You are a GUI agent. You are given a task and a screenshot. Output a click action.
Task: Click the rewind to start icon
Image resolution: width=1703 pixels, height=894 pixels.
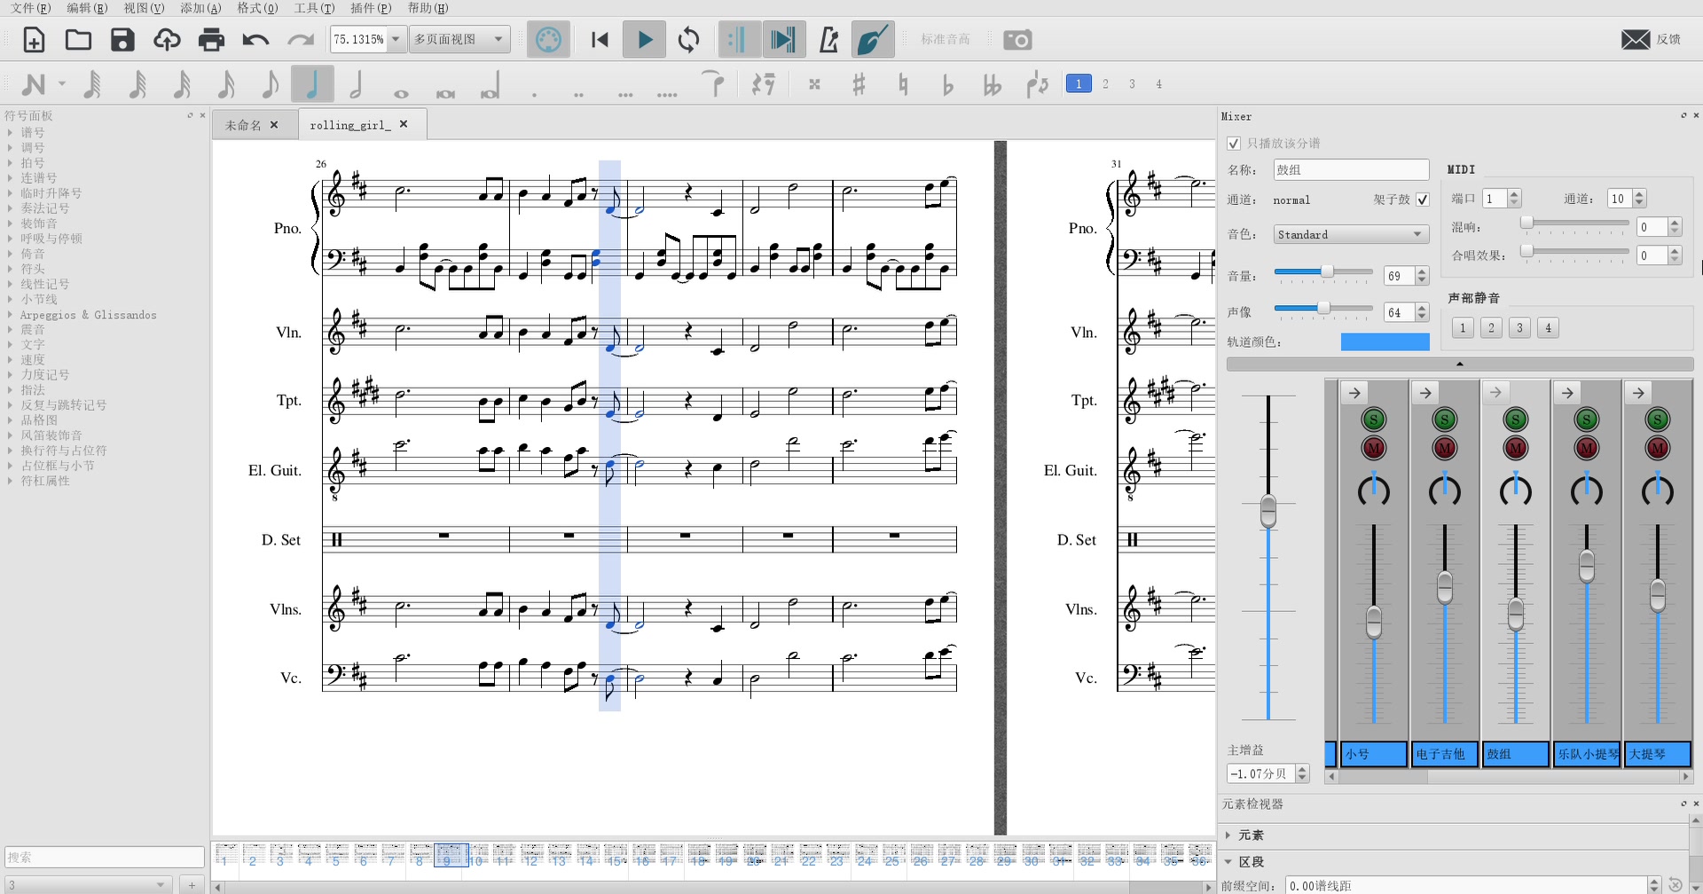coord(599,39)
